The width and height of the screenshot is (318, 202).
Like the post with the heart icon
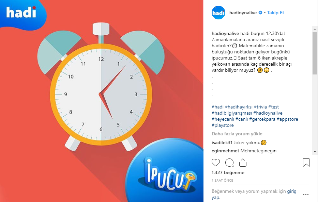click(x=216, y=163)
